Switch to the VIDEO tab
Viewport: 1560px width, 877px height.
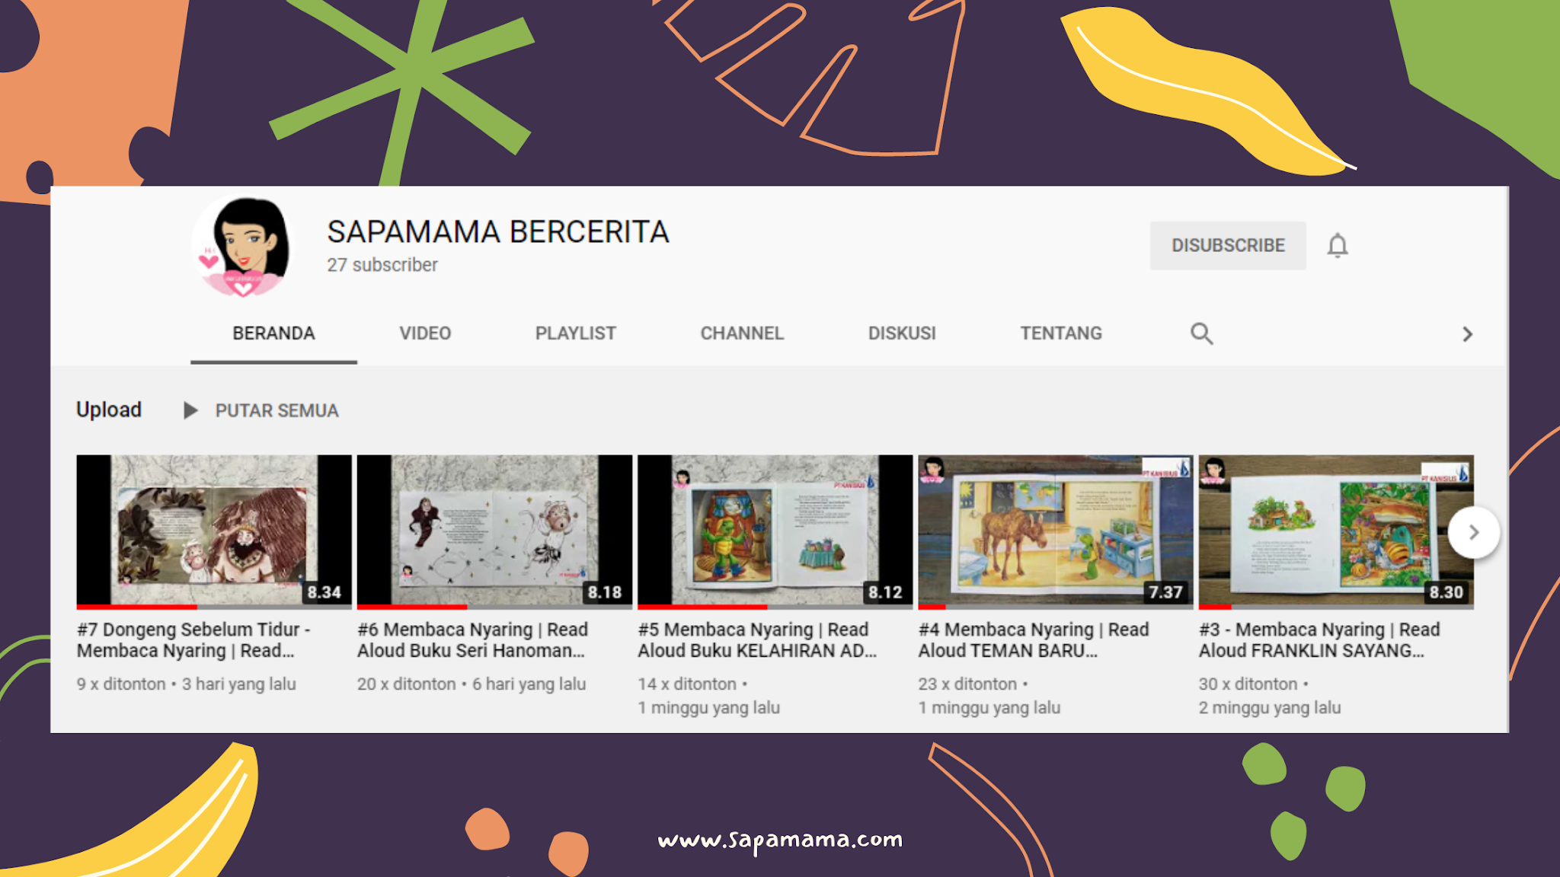(425, 333)
